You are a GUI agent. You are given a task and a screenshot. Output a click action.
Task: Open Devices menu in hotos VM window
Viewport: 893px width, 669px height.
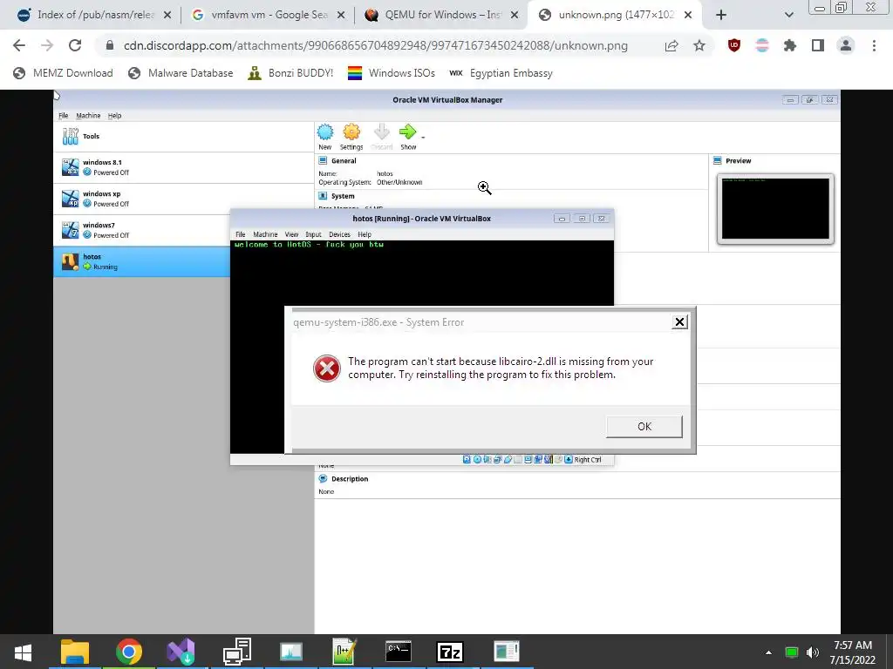click(339, 234)
